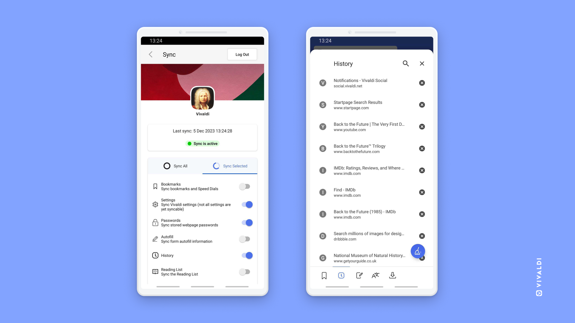Select Sync All radio button
The width and height of the screenshot is (575, 323).
point(167,166)
